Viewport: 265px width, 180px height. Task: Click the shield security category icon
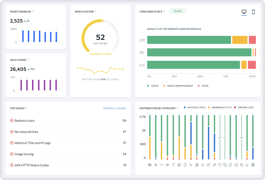(220, 165)
